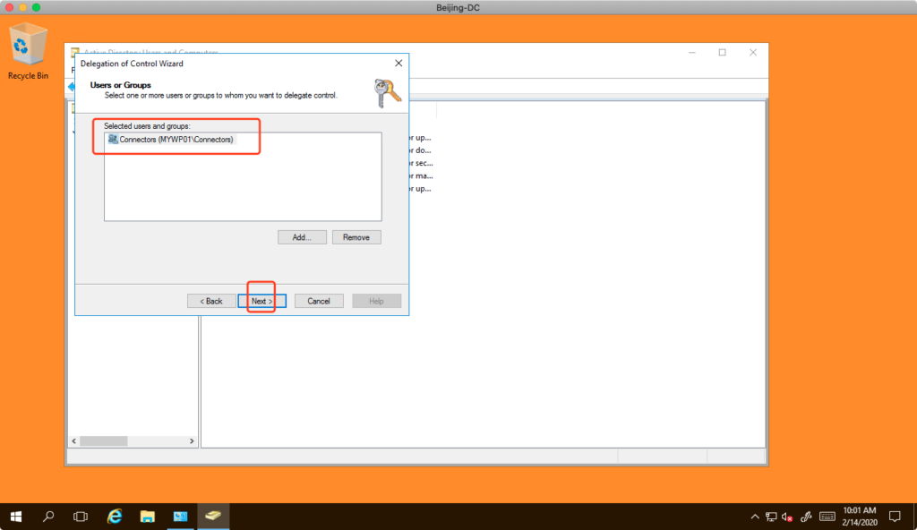Click the Windows Start button
This screenshot has width=917, height=530.
(16, 517)
